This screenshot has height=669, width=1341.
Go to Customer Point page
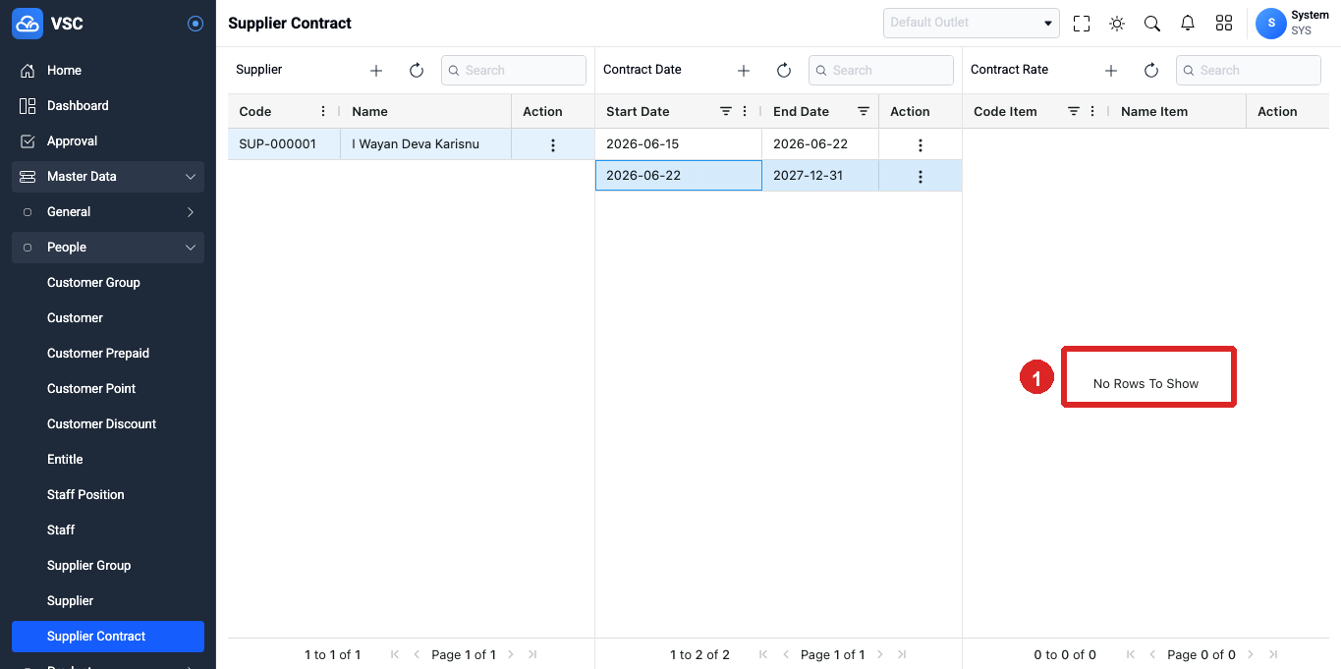point(108,389)
